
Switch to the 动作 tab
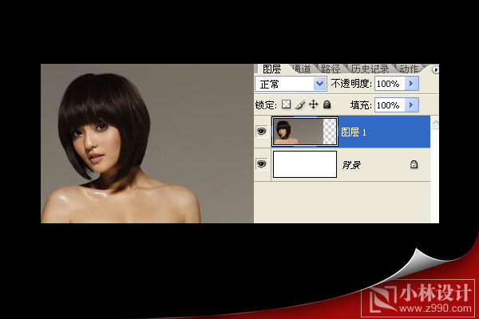click(x=409, y=69)
